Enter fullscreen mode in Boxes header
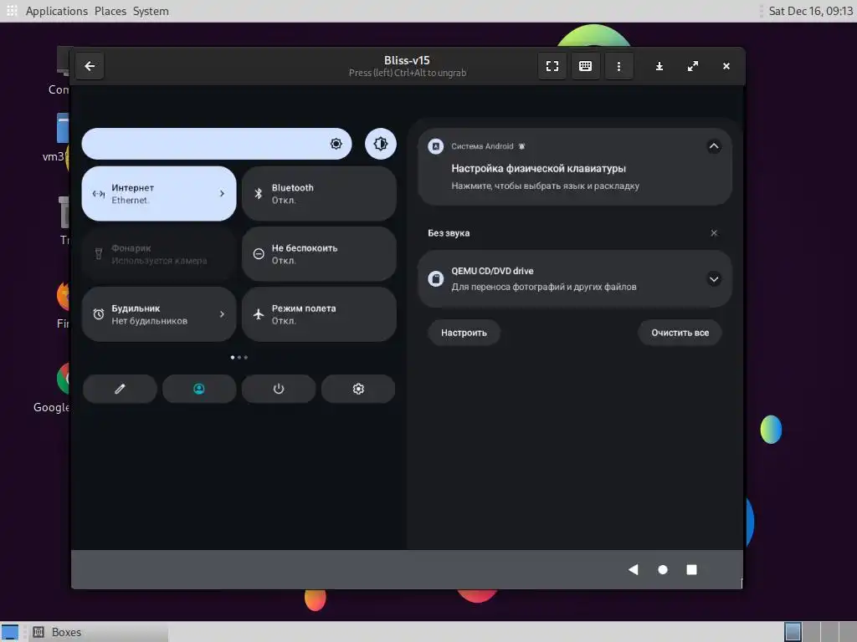 point(552,66)
